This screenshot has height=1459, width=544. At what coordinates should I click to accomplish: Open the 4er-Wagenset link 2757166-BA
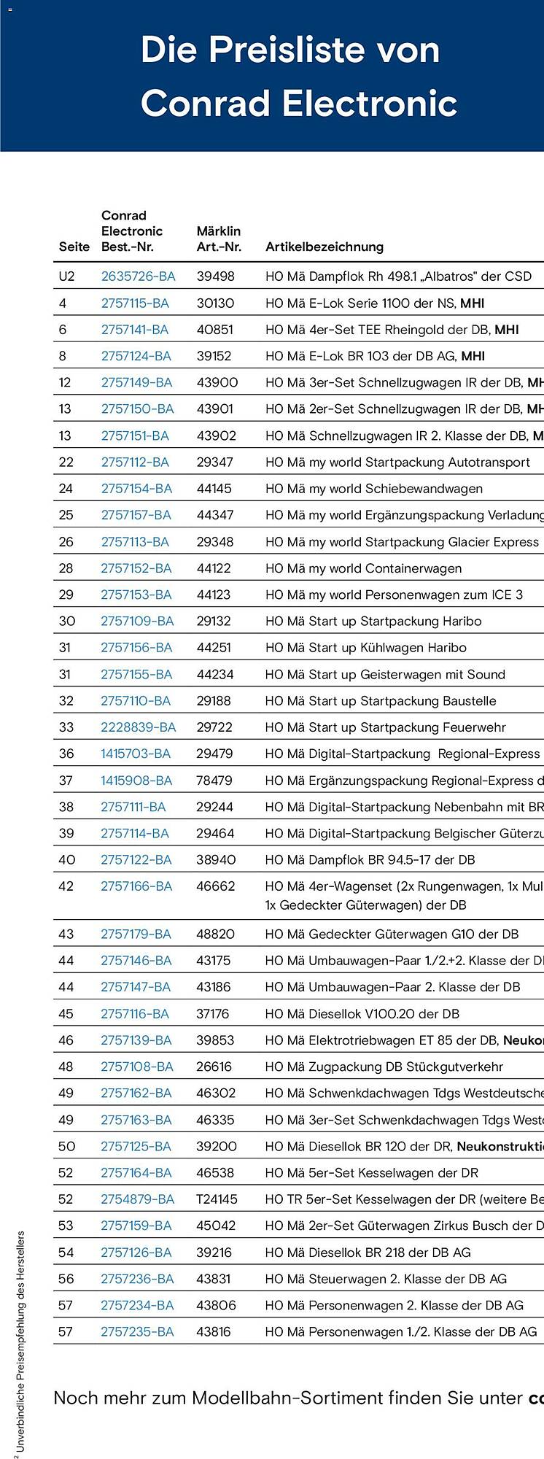tap(136, 886)
